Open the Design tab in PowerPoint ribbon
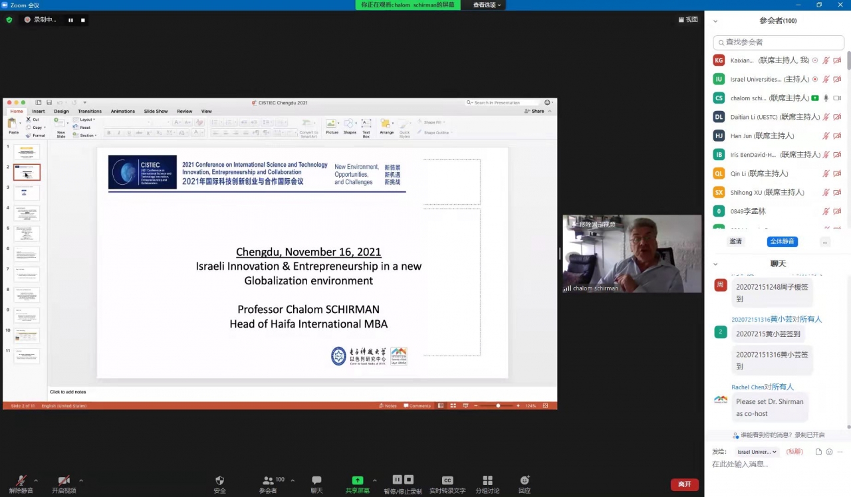 click(x=61, y=111)
